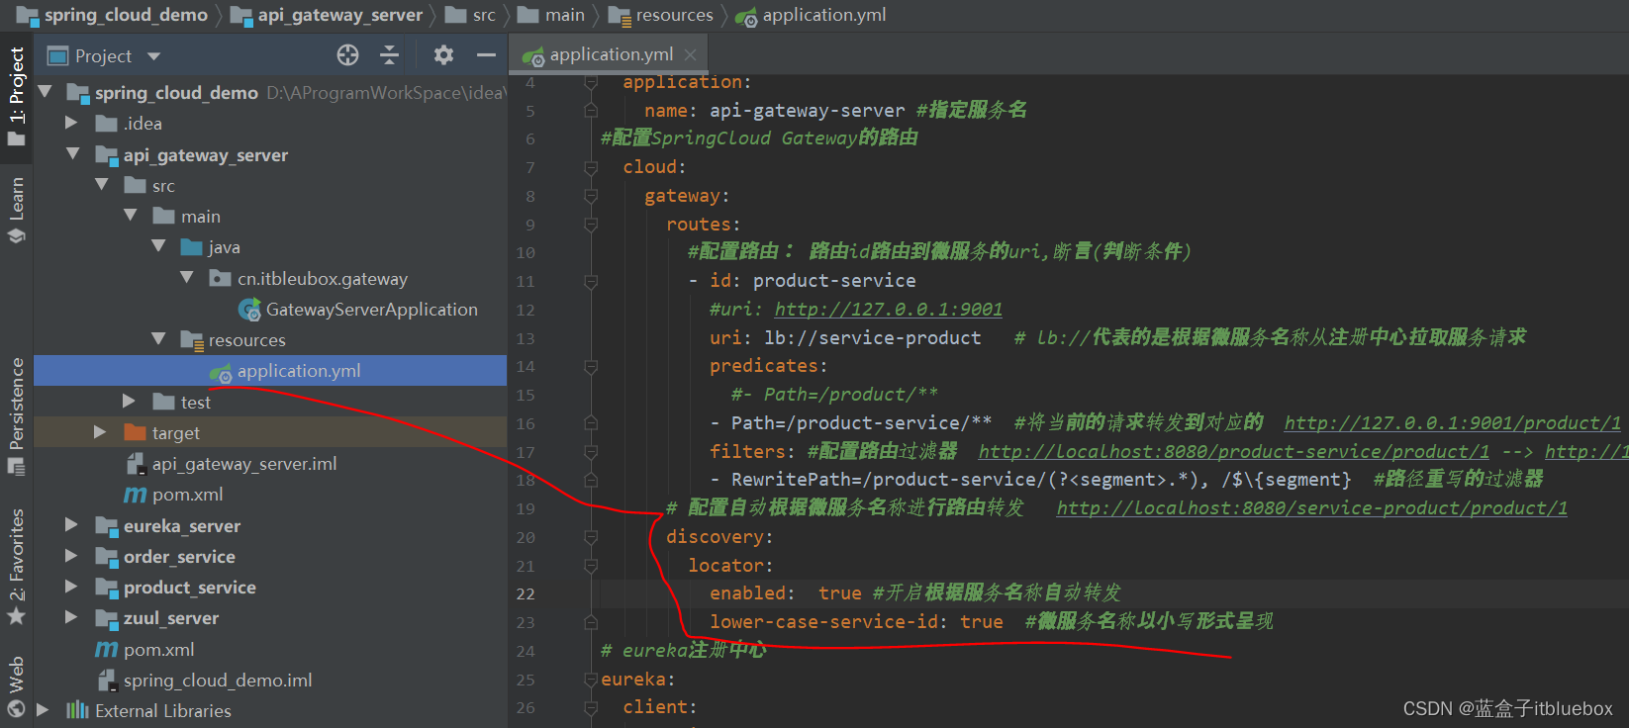
Task: Click the http://127.0.0.1:9001 link on line 12
Action: (x=888, y=309)
